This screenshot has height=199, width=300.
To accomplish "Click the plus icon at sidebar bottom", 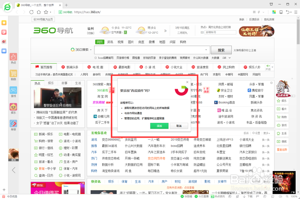I will [x=4, y=190].
